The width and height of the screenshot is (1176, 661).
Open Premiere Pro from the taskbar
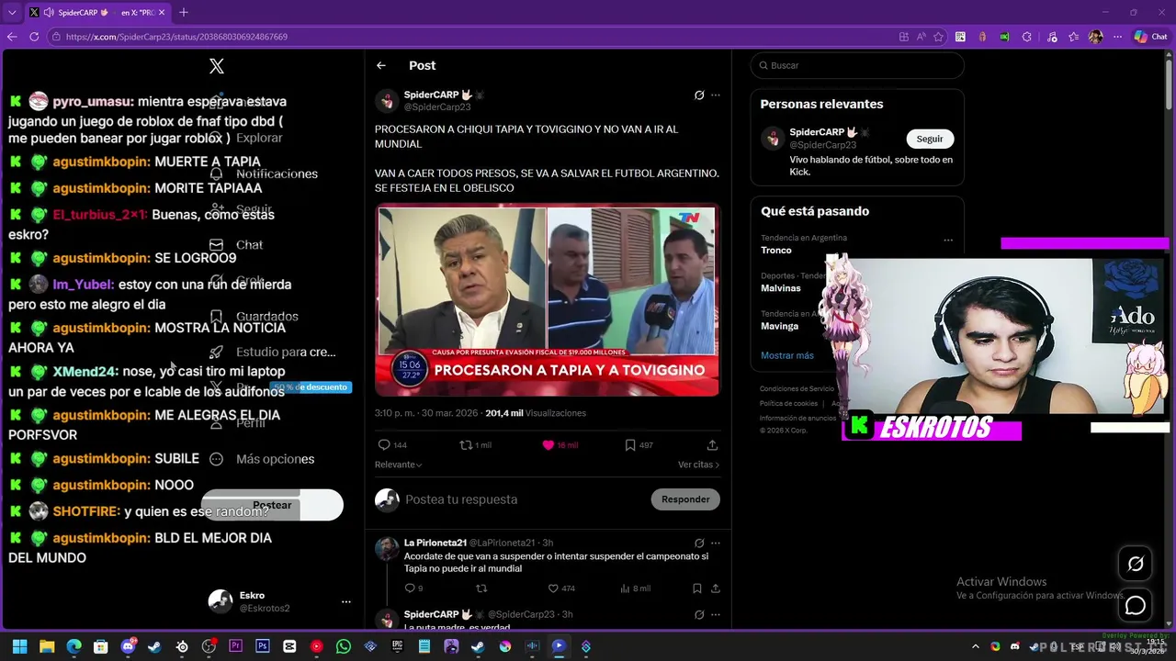[x=236, y=646]
